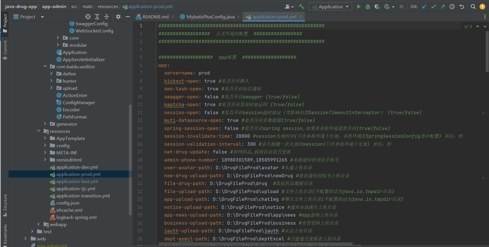The height and width of the screenshot is (247, 489).
Task: Push commits with Git arrow icon
Action: coord(443,6)
